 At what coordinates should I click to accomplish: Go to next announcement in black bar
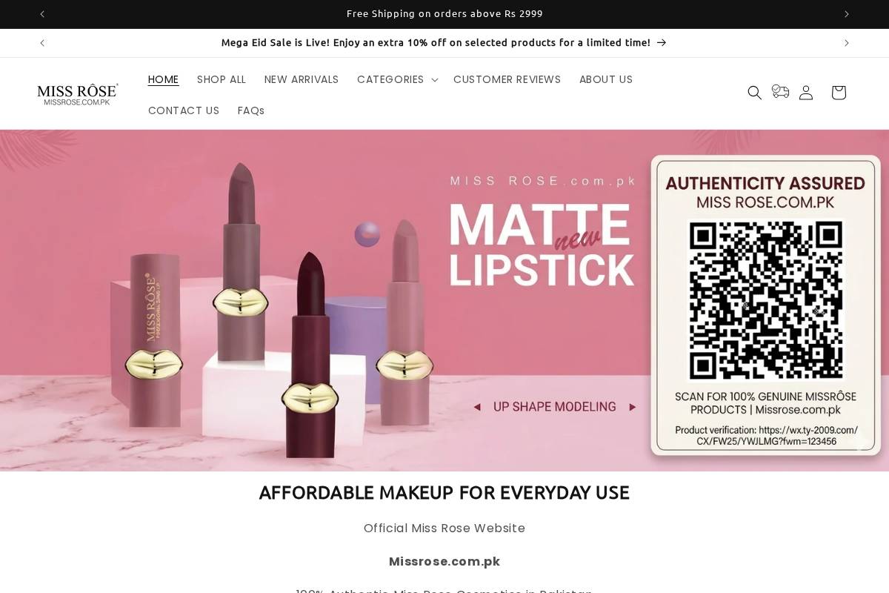tap(847, 14)
